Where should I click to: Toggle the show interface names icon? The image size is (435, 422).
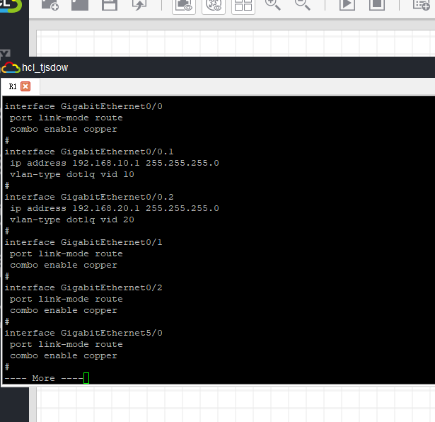coord(184,6)
